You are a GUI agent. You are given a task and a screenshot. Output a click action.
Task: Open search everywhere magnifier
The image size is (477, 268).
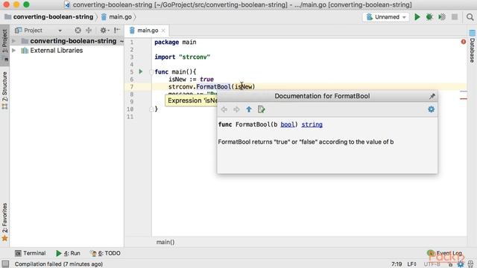(x=470, y=17)
